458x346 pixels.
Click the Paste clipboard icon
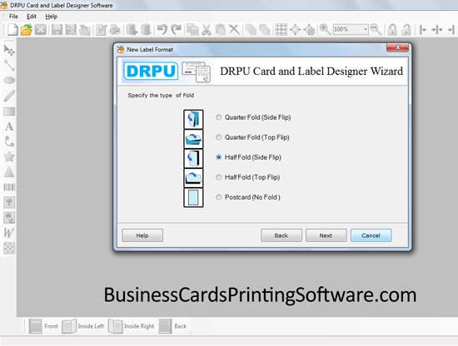click(221, 29)
